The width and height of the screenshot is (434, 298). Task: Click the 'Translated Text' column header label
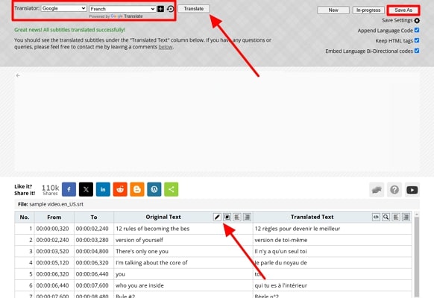(312, 217)
